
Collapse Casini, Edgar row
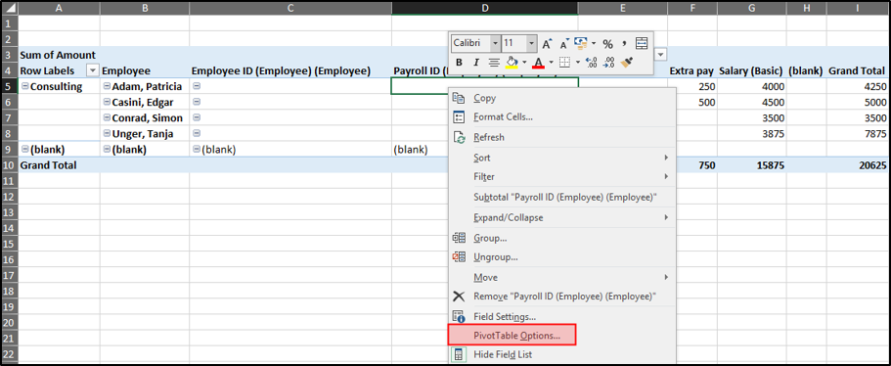click(x=107, y=103)
